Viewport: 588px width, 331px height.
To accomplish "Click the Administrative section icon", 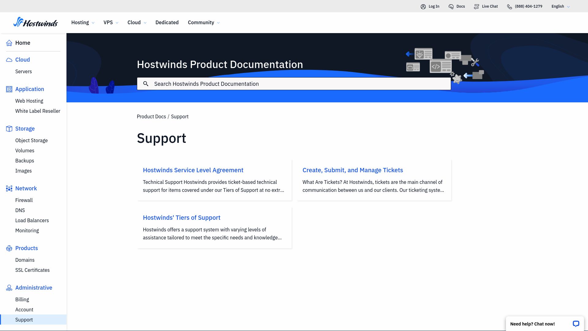I will 9,287.
